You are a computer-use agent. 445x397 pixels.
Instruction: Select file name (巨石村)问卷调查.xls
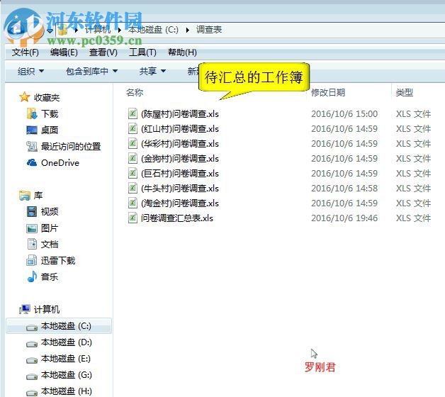[180, 174]
